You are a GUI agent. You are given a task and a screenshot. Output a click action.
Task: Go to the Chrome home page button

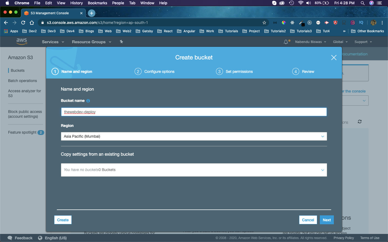click(32, 23)
